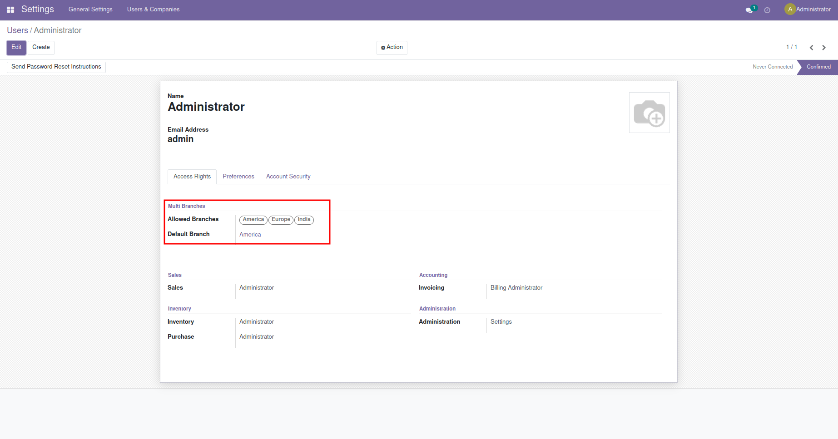
Task: Click Send Password Reset Instructions
Action: coord(56,67)
